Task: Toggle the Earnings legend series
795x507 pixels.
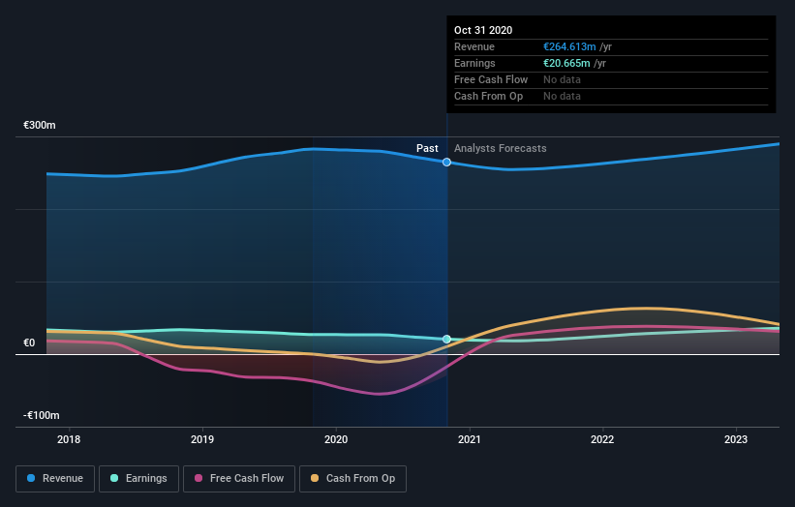Action: (x=138, y=479)
